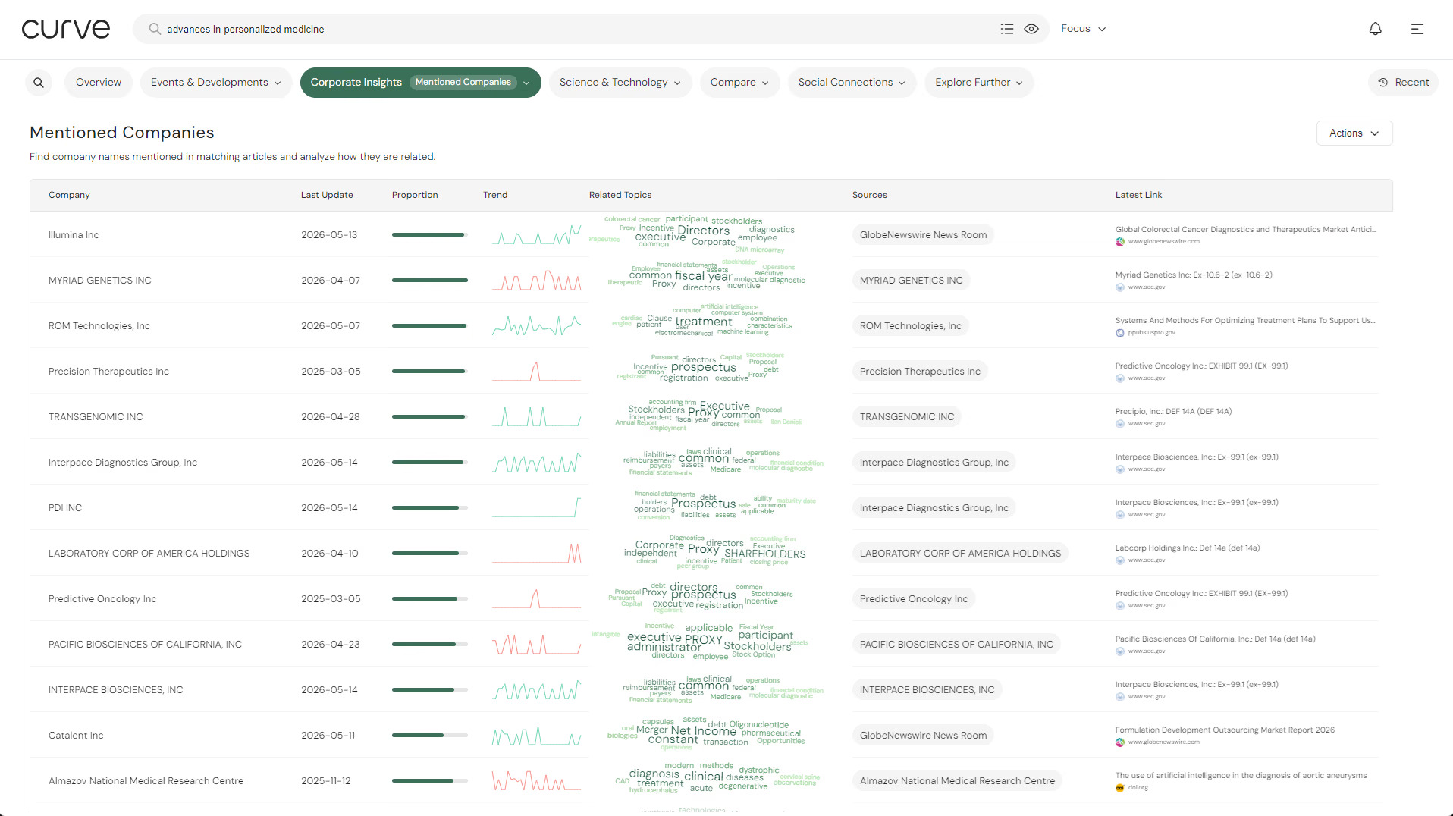Open the Precipio, Inc.: DEF 14A link
1453x816 pixels.
pos(1173,411)
